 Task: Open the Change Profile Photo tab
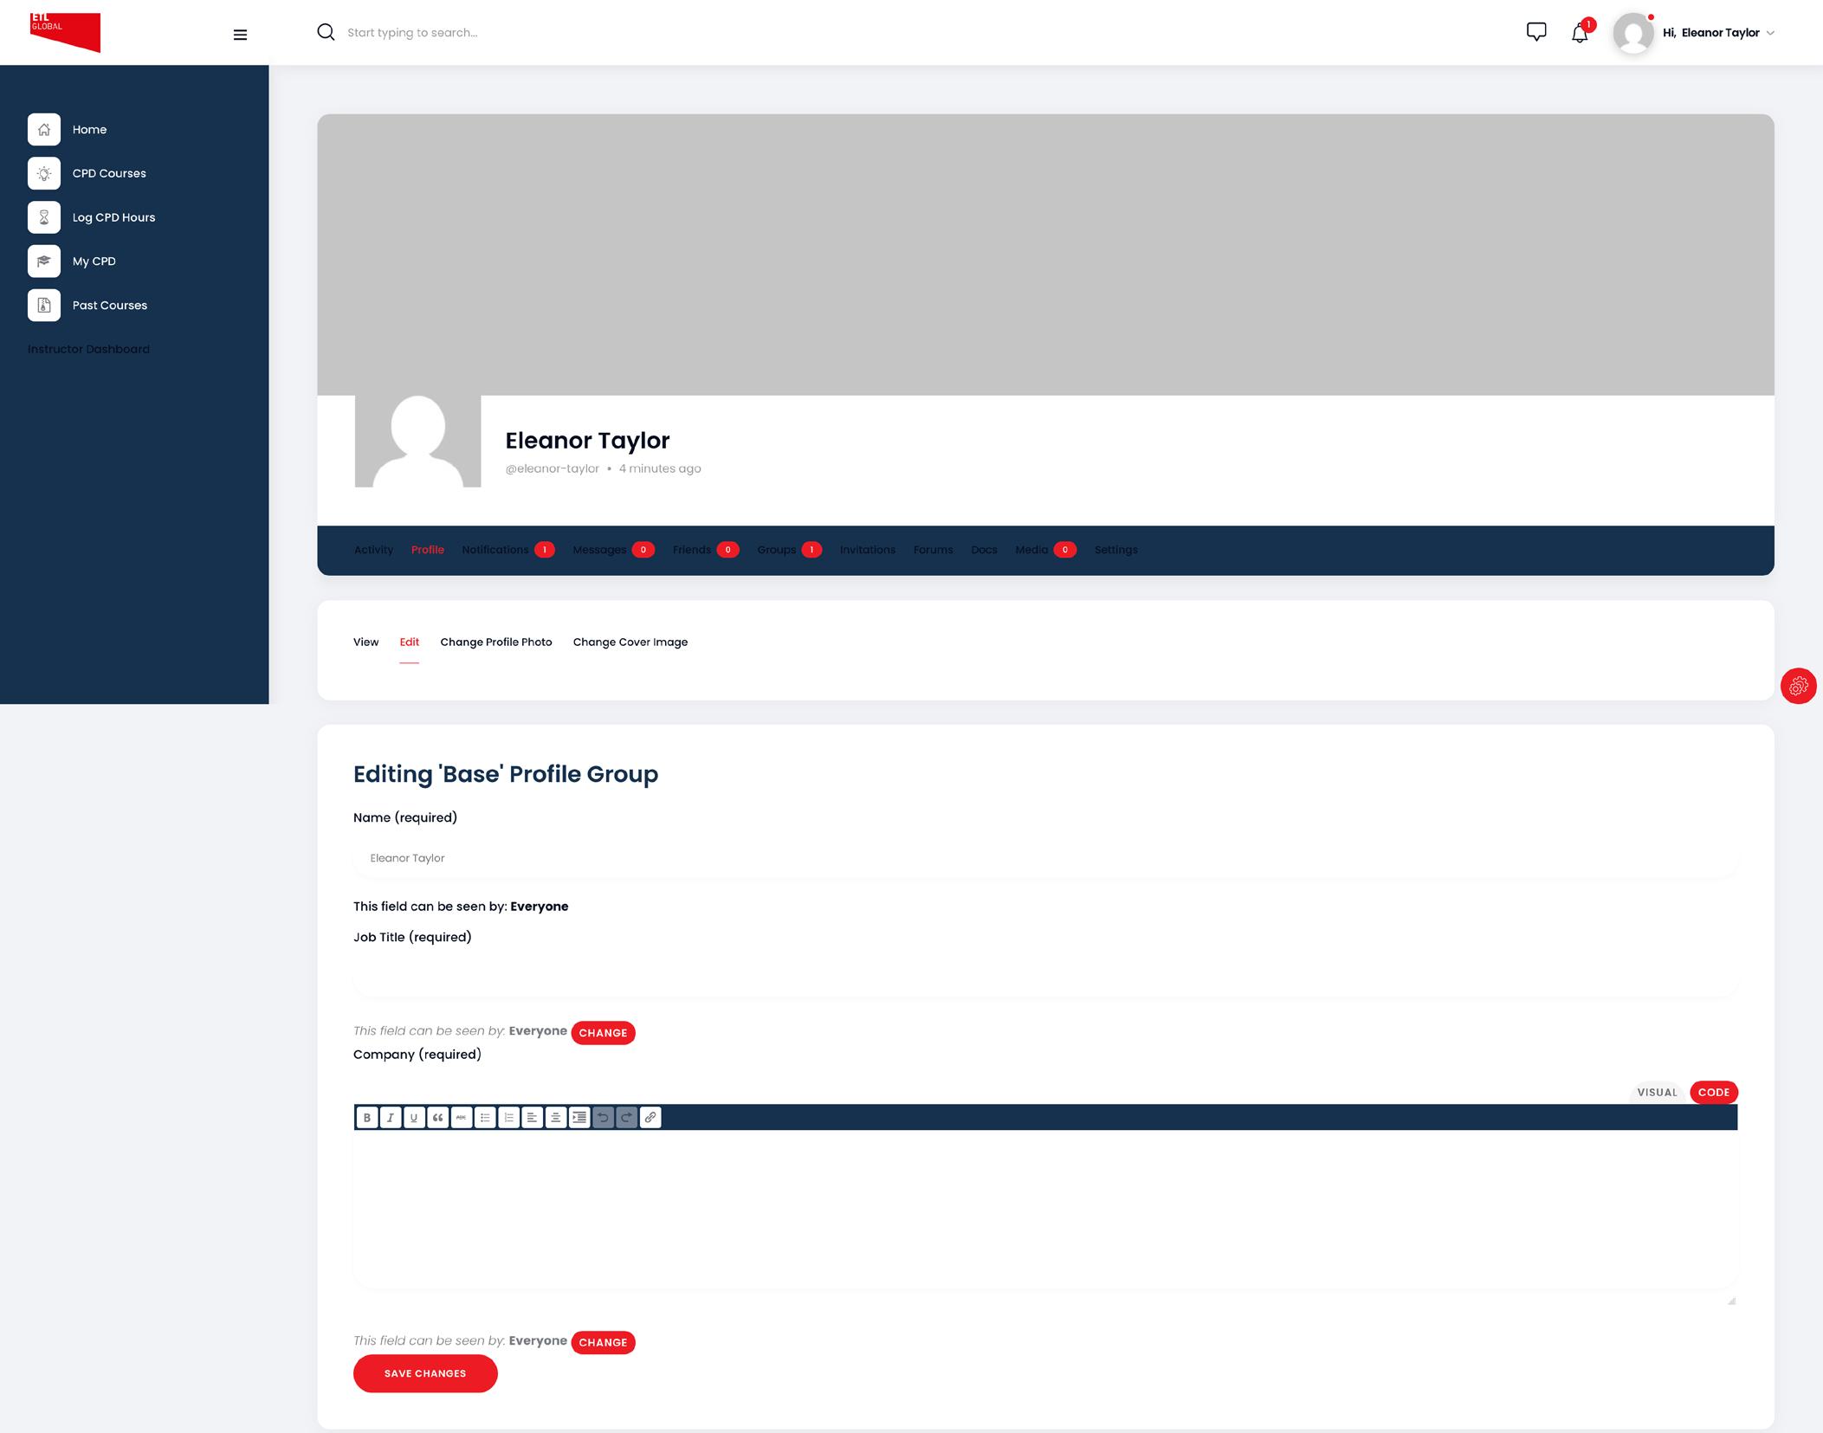(x=495, y=642)
